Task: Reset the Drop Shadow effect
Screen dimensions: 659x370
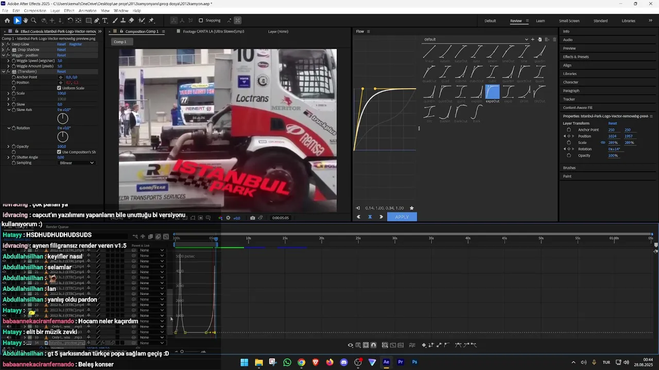Action: click(61, 50)
